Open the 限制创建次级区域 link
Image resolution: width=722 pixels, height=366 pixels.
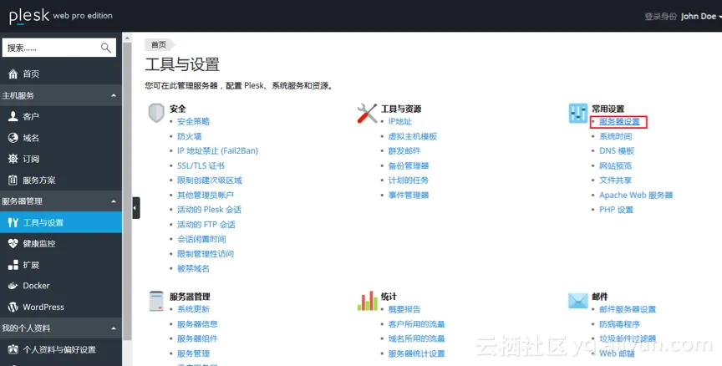pos(210,180)
